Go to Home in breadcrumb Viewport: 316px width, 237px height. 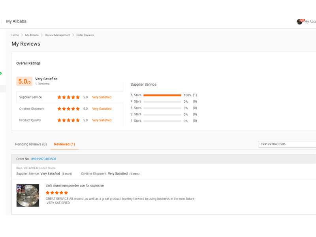pyautogui.click(x=15, y=35)
